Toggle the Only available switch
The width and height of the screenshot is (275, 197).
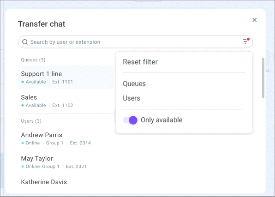pyautogui.click(x=130, y=120)
